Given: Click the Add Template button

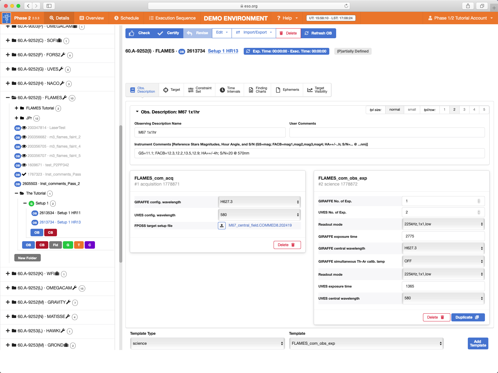Looking at the screenshot, I should tap(478, 343).
